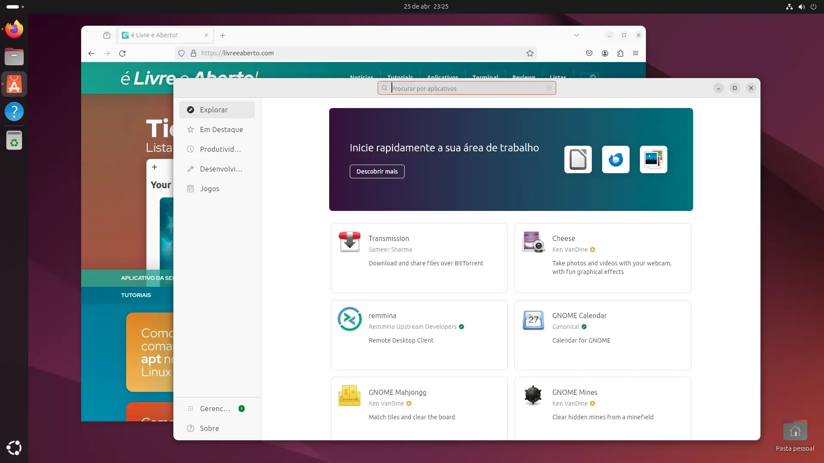Open the GNOME Calendar app card
824x463 pixels.
(603, 335)
